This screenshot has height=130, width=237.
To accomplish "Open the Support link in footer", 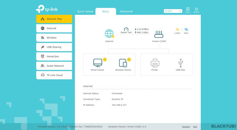I will (x=186, y=127).
